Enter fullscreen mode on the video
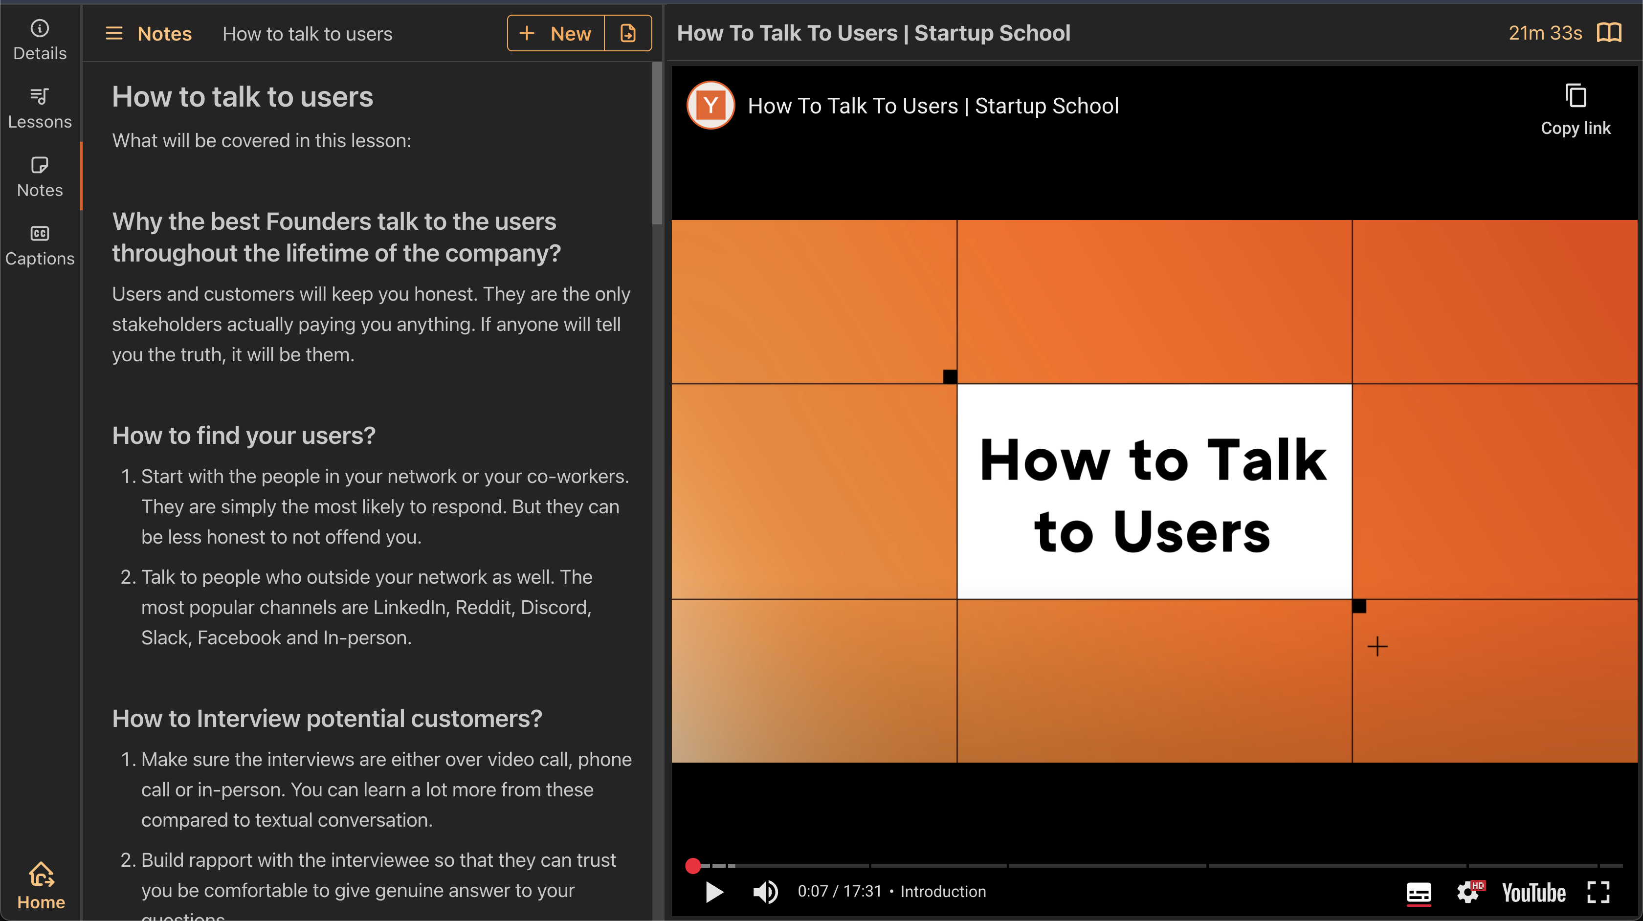 (x=1599, y=891)
